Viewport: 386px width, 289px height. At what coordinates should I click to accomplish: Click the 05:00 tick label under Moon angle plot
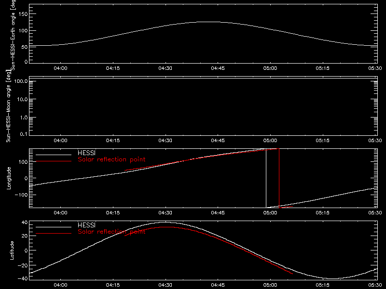(x=270, y=140)
